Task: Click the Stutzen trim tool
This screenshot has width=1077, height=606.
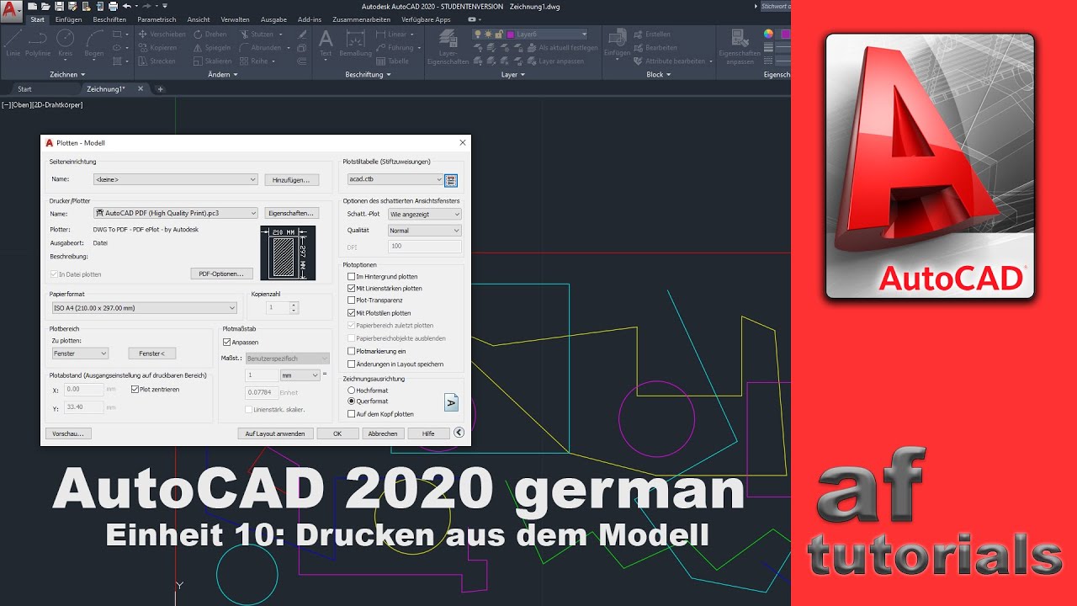Action: coord(257,35)
